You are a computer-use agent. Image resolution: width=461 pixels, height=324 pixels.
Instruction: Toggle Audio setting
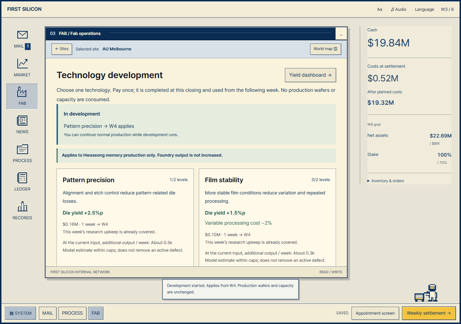click(x=398, y=9)
